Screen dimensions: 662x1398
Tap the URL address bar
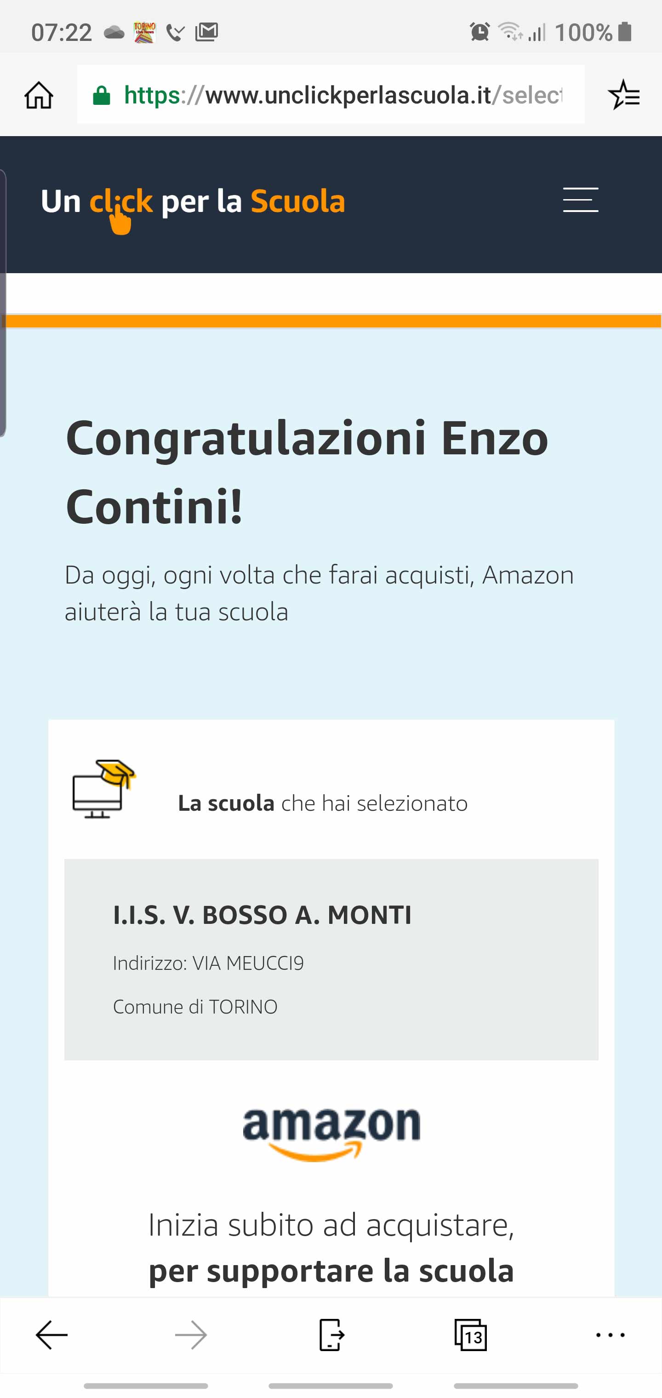(342, 96)
